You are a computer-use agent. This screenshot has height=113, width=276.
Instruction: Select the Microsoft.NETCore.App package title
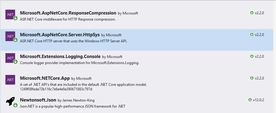coord(45,78)
